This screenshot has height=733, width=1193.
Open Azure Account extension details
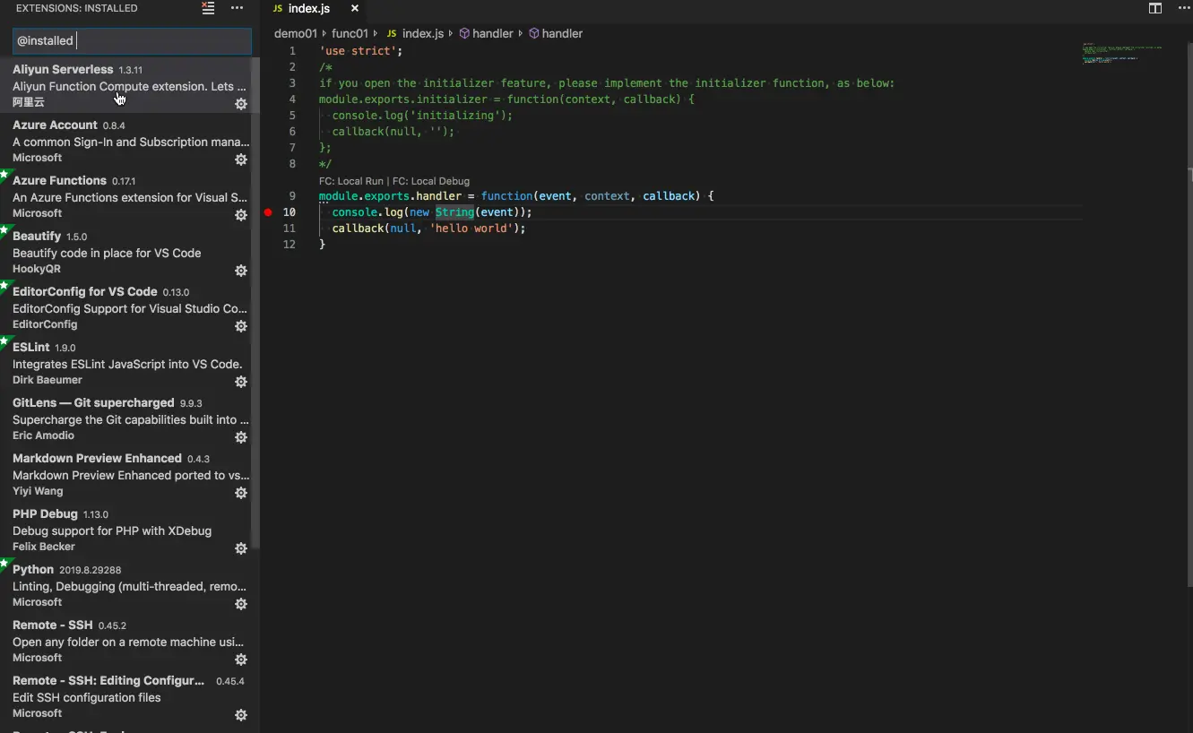(x=130, y=141)
